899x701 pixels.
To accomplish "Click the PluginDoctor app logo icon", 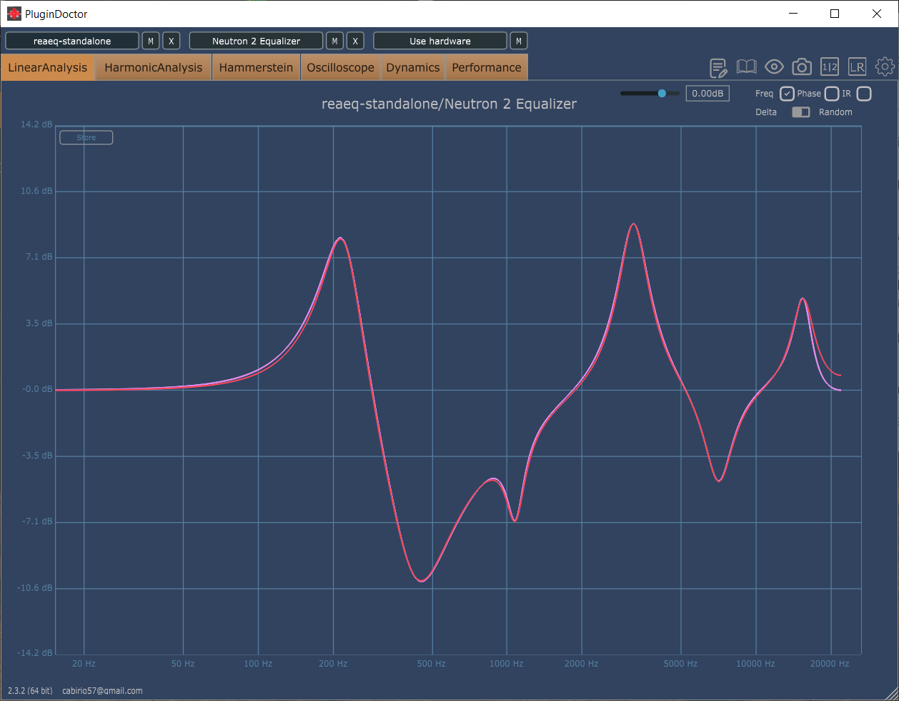I will (x=14, y=13).
